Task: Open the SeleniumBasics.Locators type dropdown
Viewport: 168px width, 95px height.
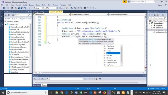Action: click(90, 14)
